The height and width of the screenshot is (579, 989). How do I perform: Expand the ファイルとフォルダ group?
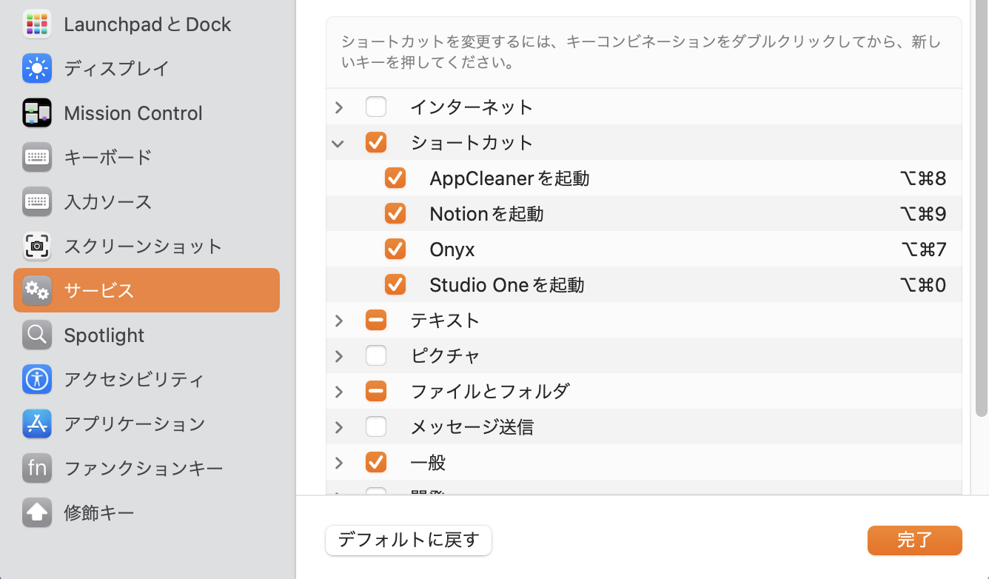coord(339,392)
